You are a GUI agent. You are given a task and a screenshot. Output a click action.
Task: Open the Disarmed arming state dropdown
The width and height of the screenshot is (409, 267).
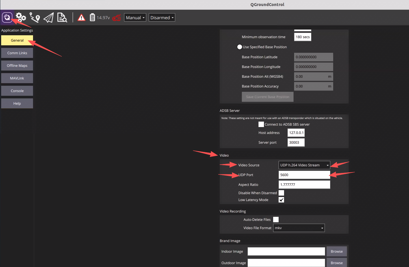(x=162, y=17)
